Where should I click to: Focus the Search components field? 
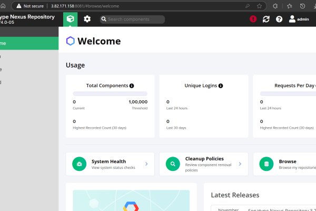132,20
